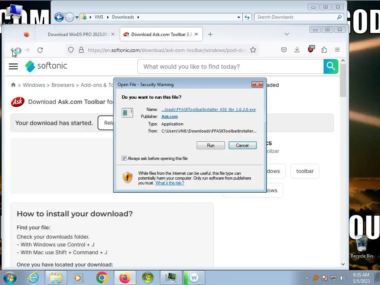This screenshot has width=380, height=285.
Task: Select VM1 in Explorer breadcrumb
Action: (x=99, y=17)
